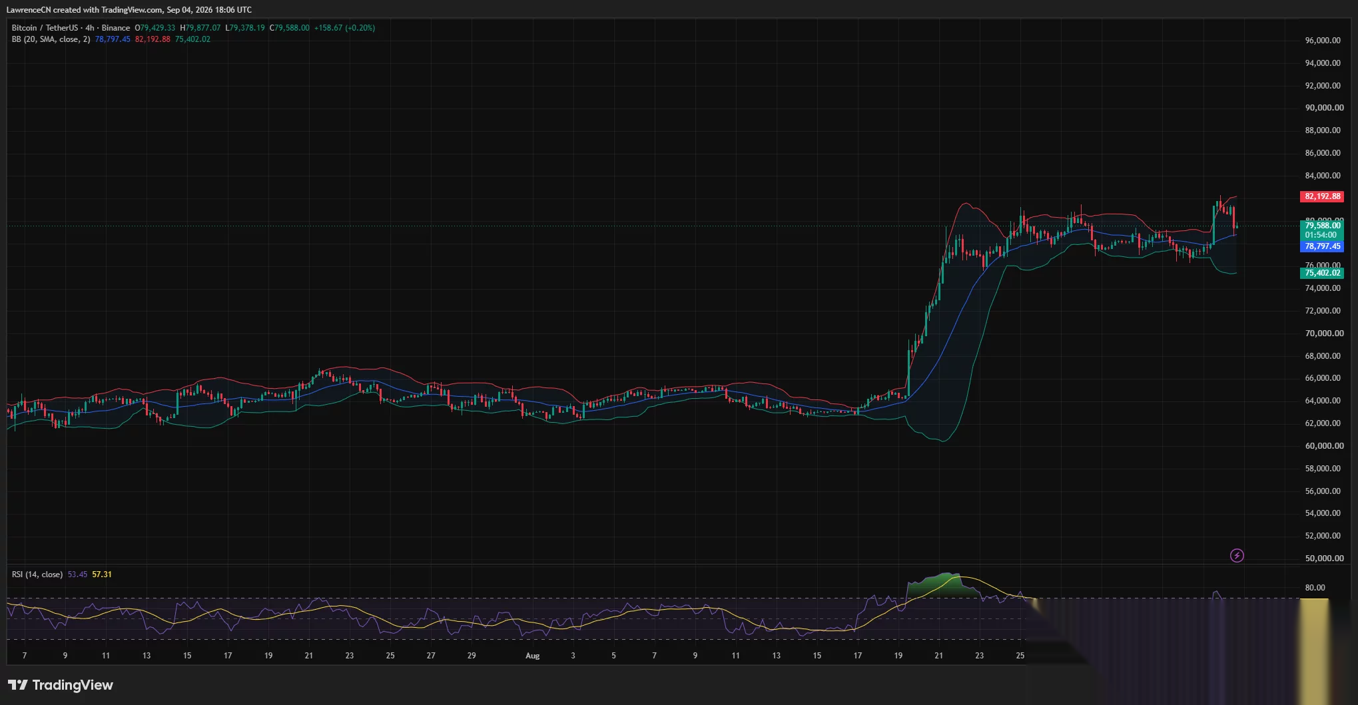Image resolution: width=1358 pixels, height=705 pixels.
Task: Click the RSI value 53.45
Action: pos(77,575)
